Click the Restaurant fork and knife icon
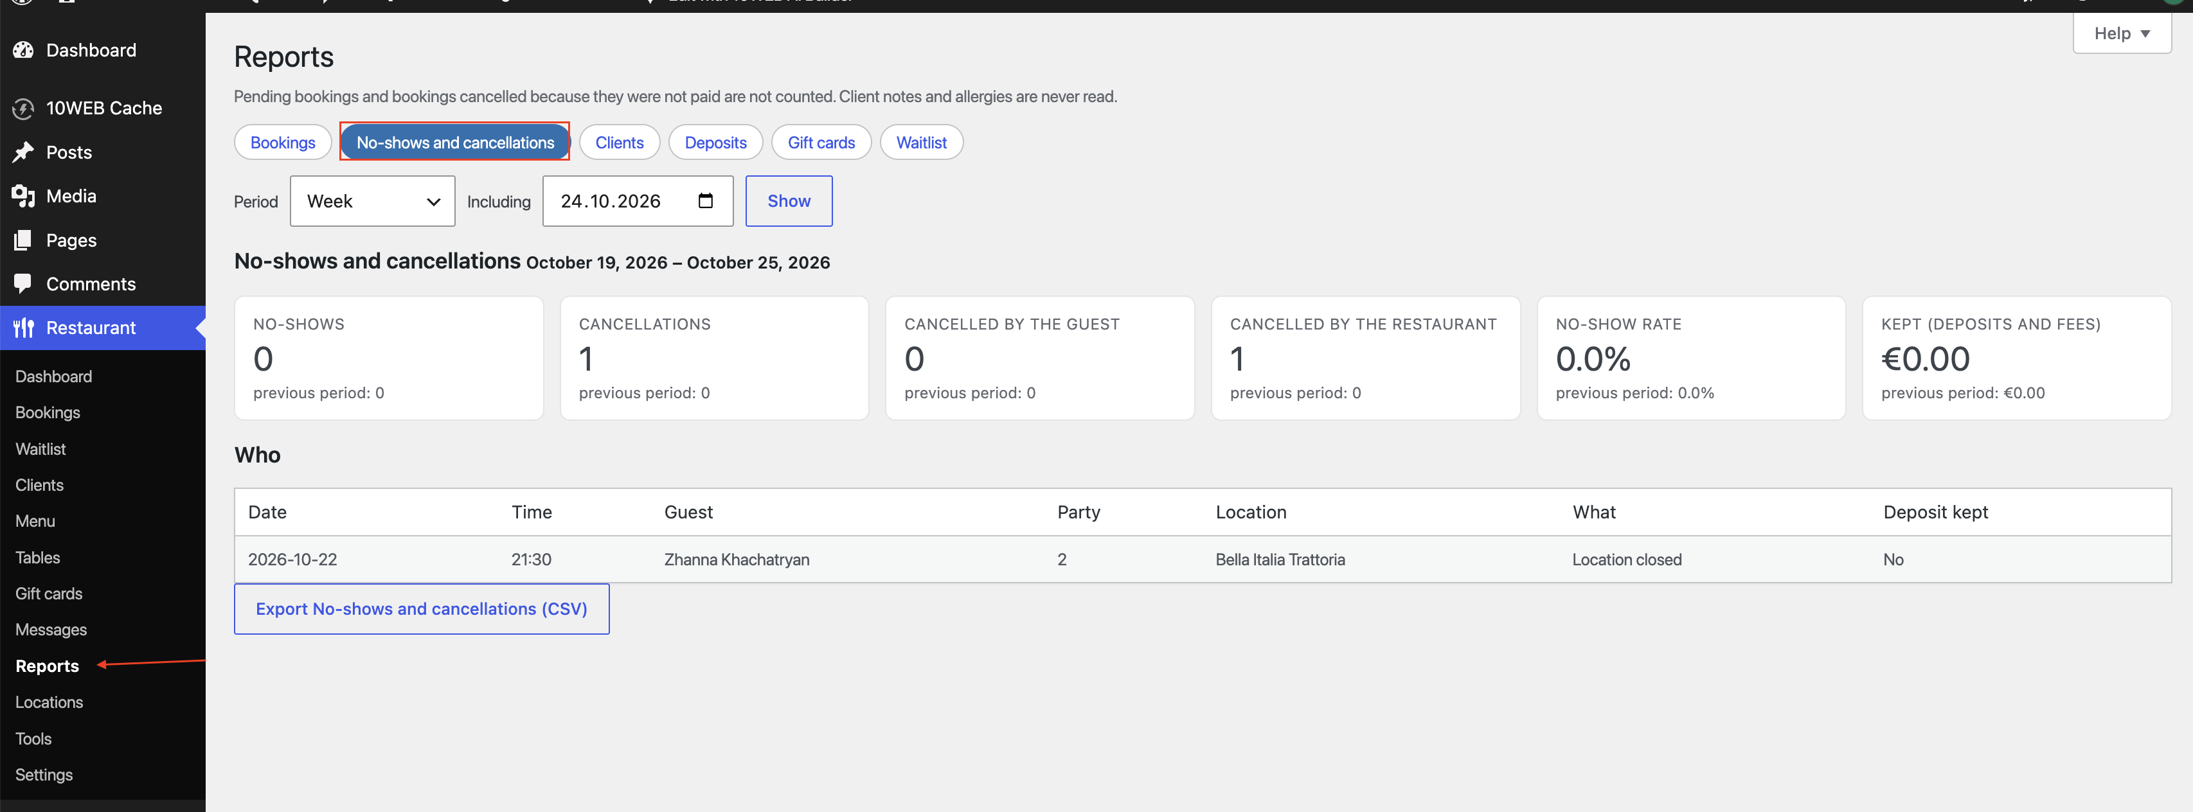2193x812 pixels. point(23,328)
